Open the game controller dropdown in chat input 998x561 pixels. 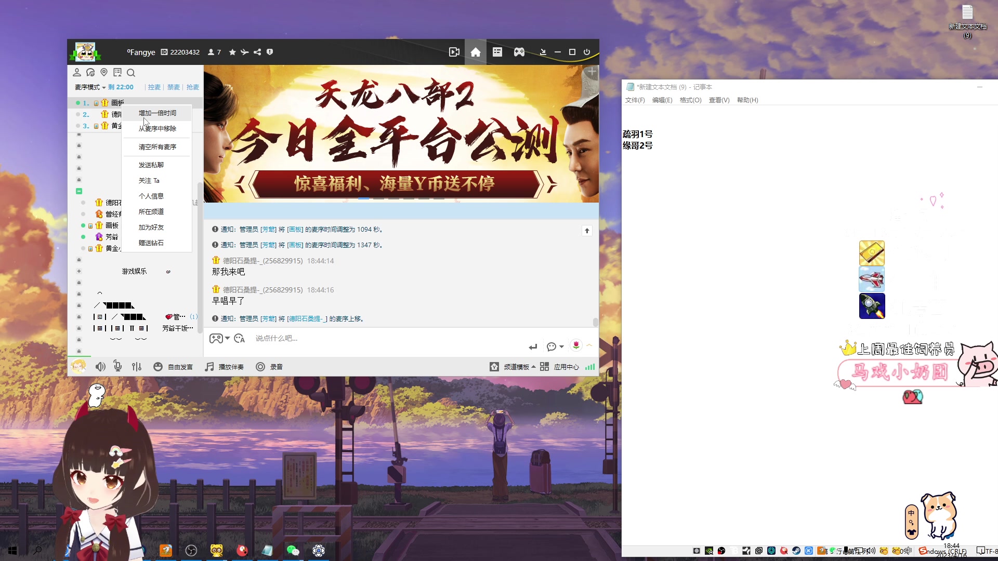tap(219, 339)
